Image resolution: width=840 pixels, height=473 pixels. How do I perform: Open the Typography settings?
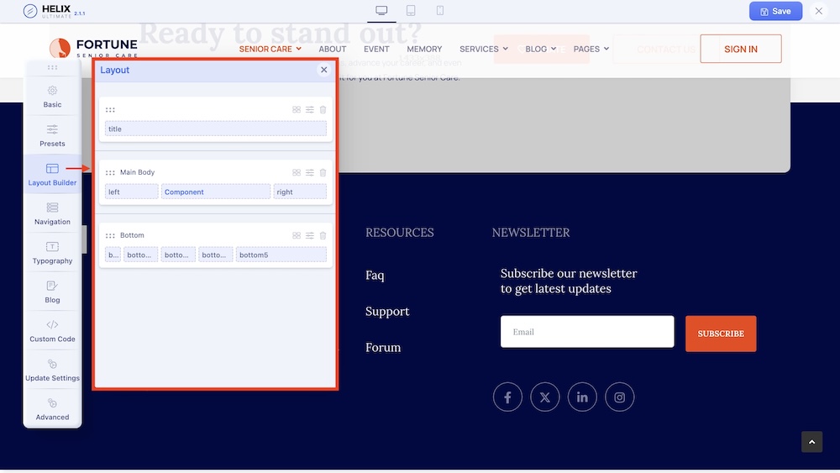52,252
